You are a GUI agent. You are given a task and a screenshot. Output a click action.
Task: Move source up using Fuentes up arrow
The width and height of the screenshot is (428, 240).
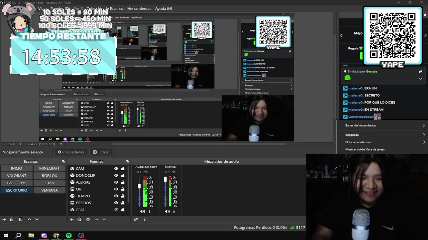click(97, 219)
